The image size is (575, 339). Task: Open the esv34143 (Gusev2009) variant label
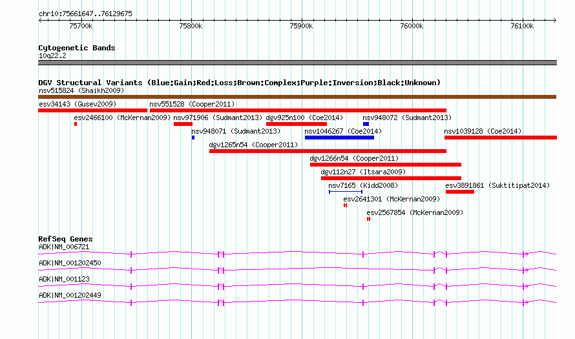coord(78,104)
